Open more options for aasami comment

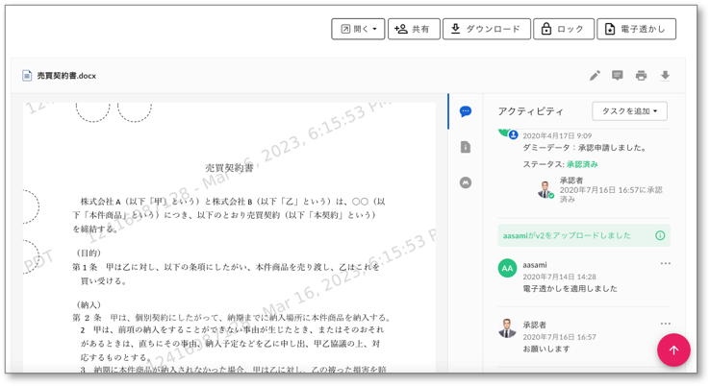(665, 263)
